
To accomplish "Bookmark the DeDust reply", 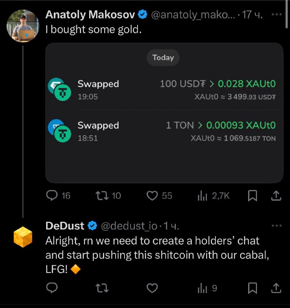I will (x=252, y=288).
